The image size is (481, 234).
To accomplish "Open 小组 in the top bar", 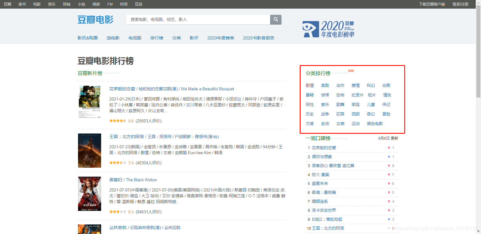I will coord(81,4).
